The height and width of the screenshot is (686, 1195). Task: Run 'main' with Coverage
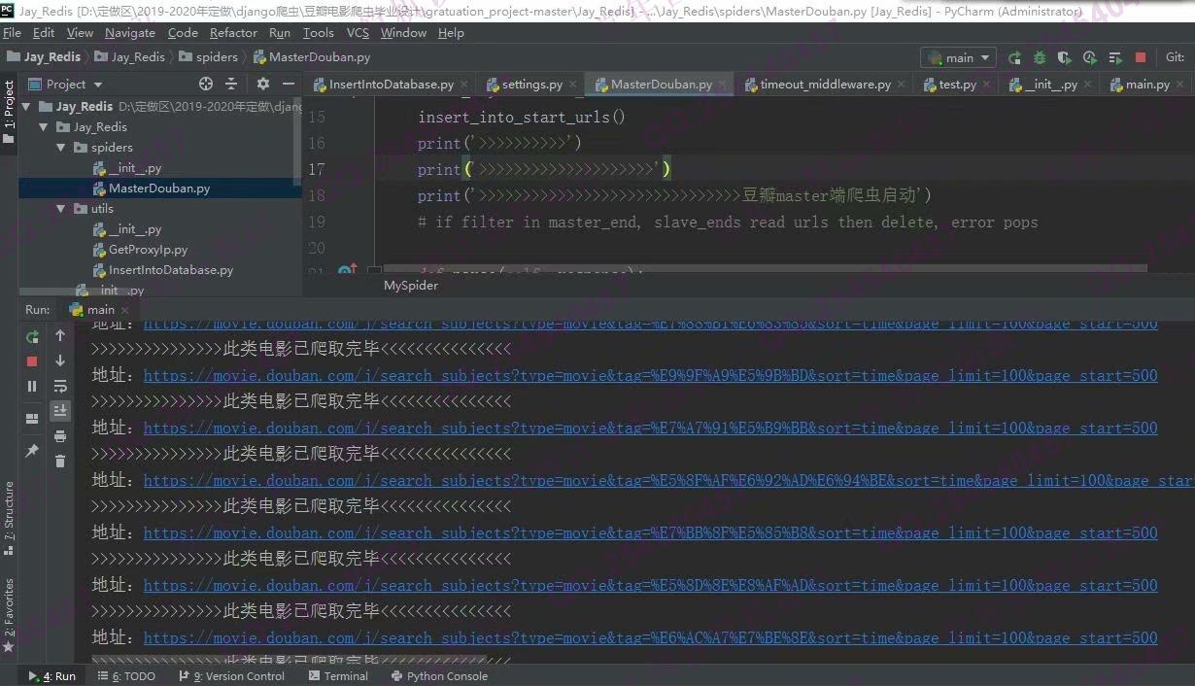click(x=1065, y=58)
